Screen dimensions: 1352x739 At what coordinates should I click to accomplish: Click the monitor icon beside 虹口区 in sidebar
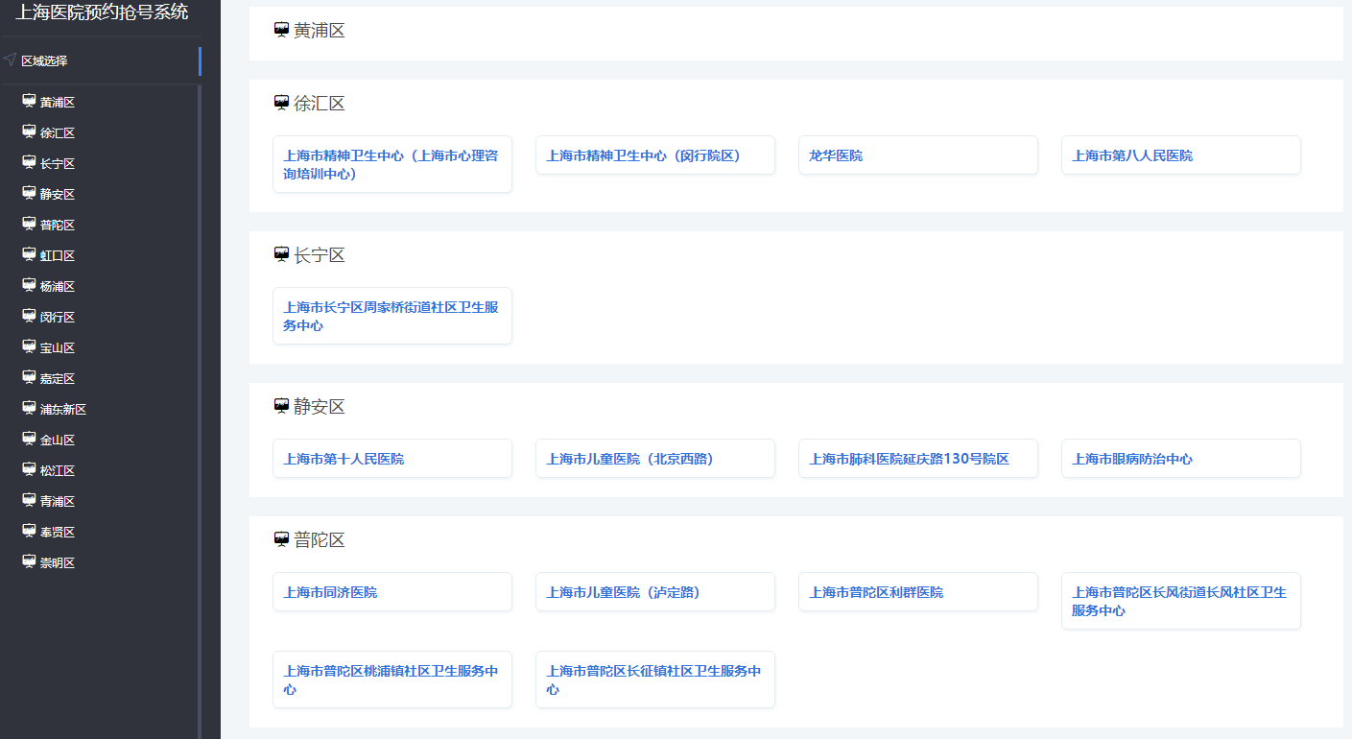pyautogui.click(x=29, y=255)
